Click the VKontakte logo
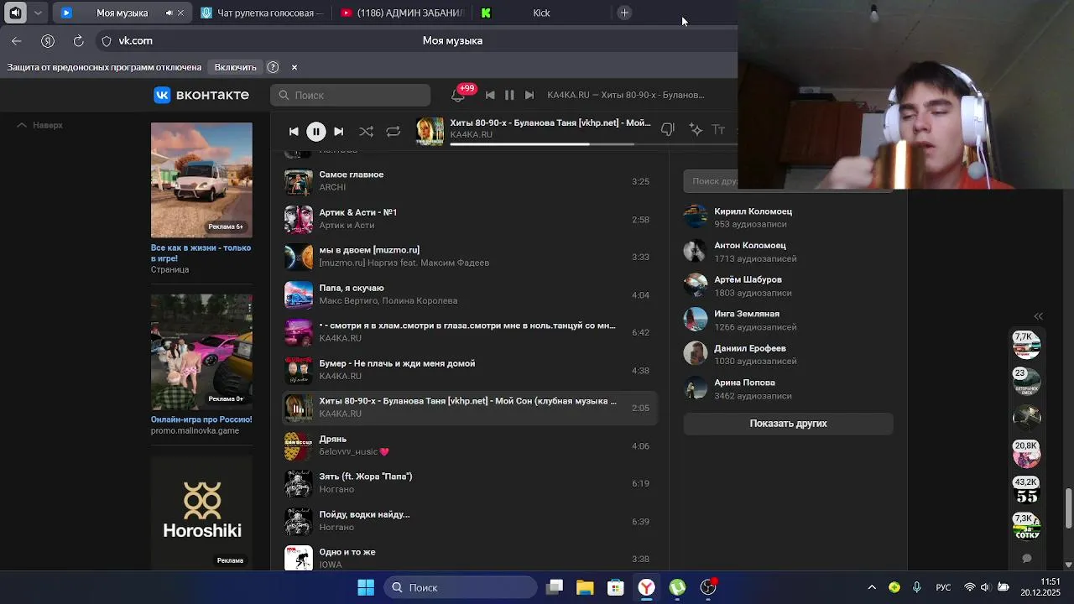 [x=201, y=95]
